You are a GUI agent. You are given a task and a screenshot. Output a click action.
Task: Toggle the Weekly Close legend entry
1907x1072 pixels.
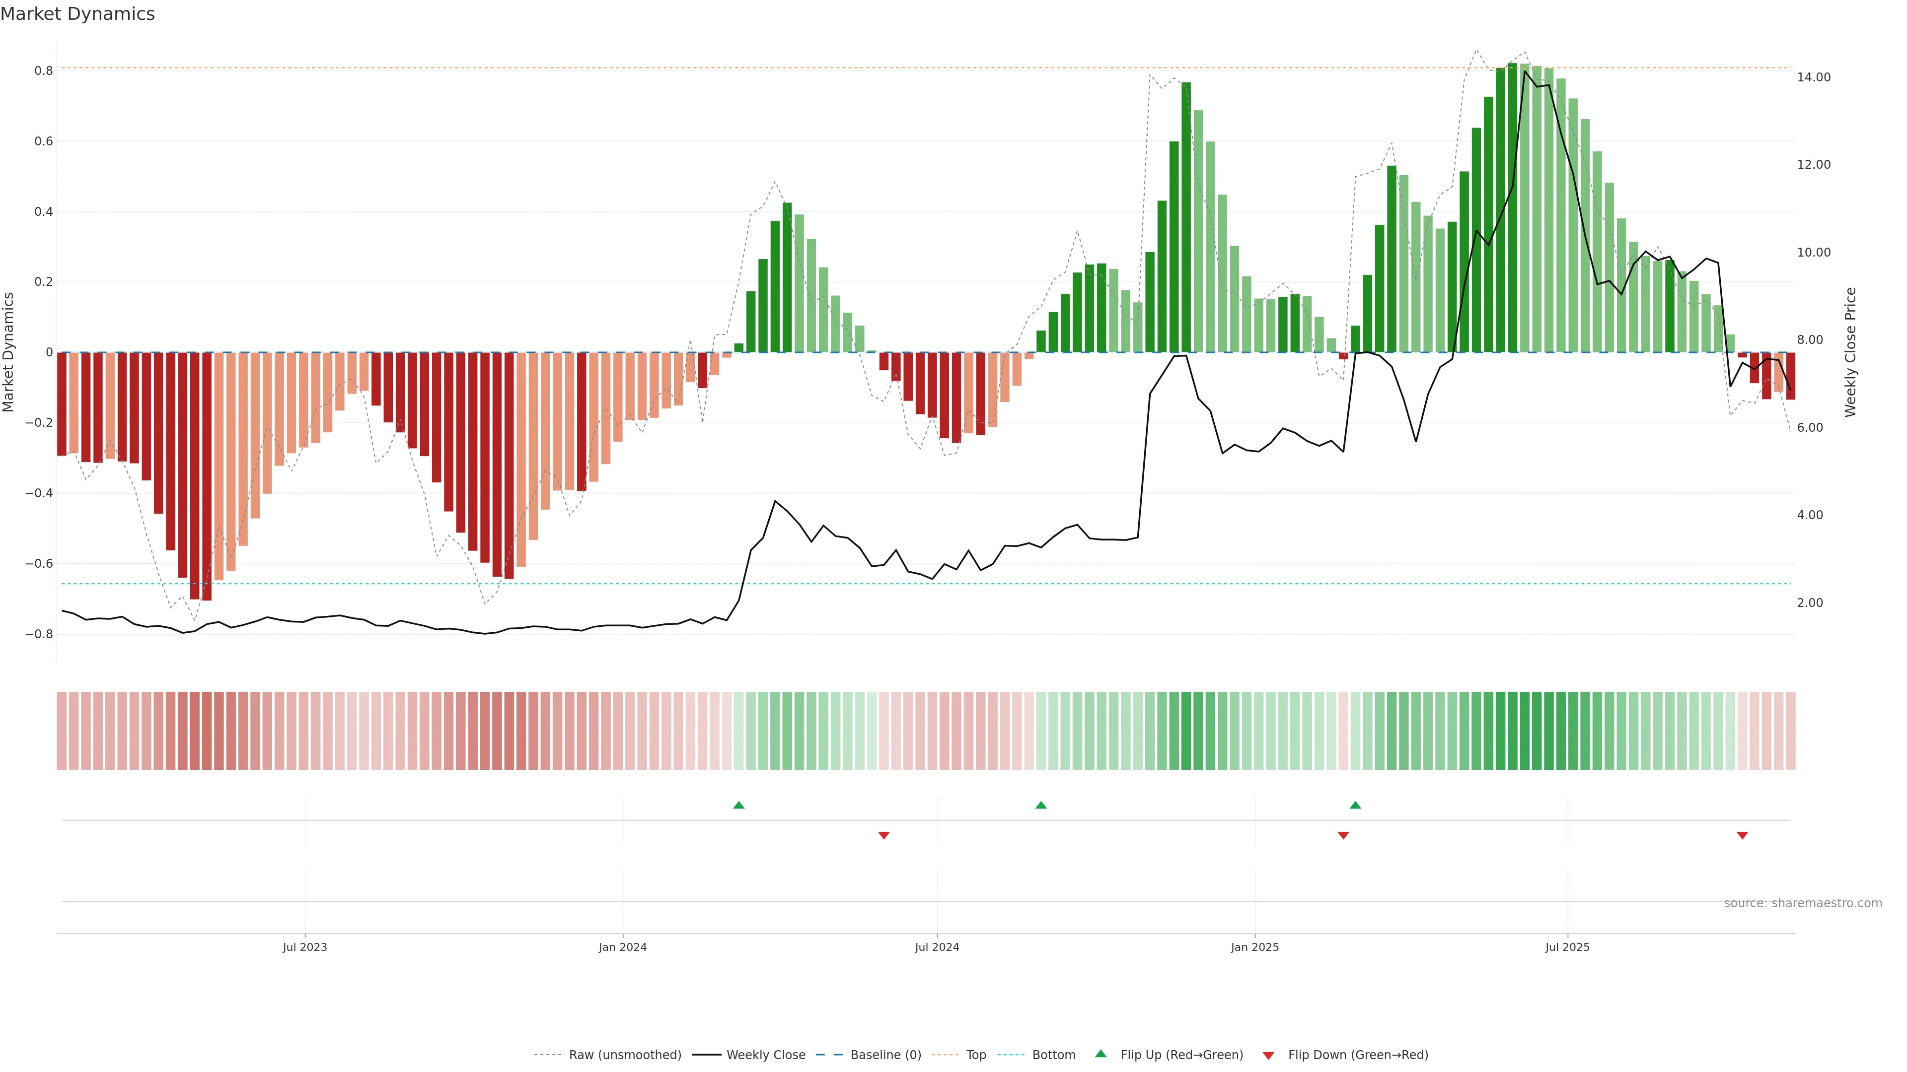click(765, 1055)
